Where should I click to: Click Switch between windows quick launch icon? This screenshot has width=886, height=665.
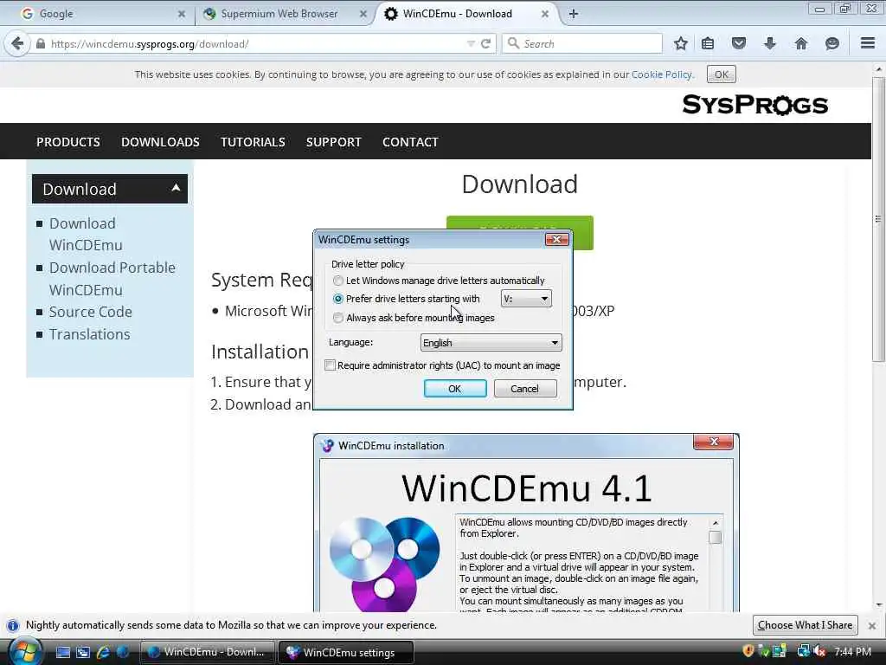[83, 652]
